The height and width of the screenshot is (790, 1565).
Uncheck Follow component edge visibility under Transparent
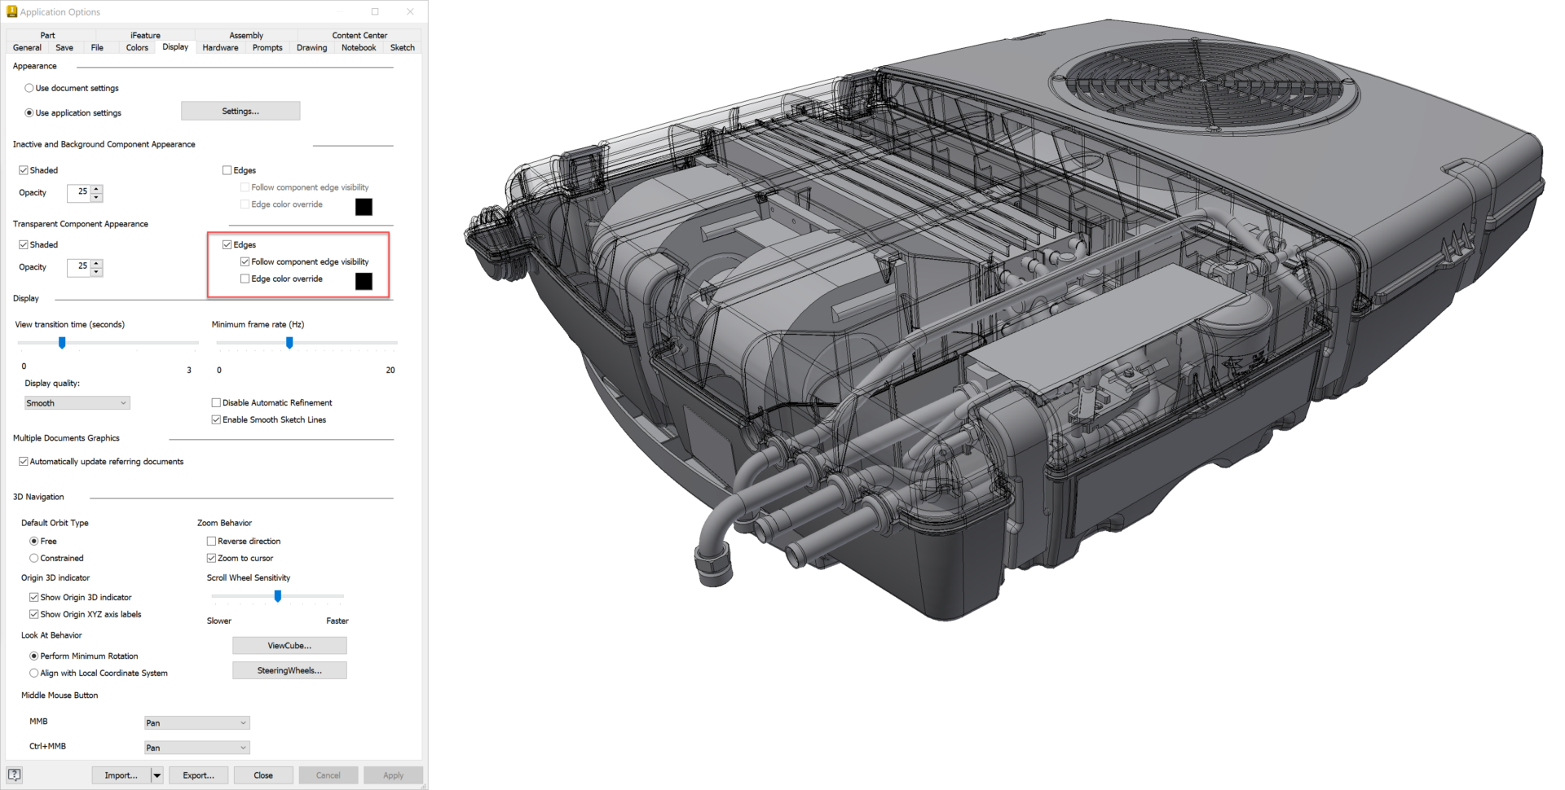(245, 262)
